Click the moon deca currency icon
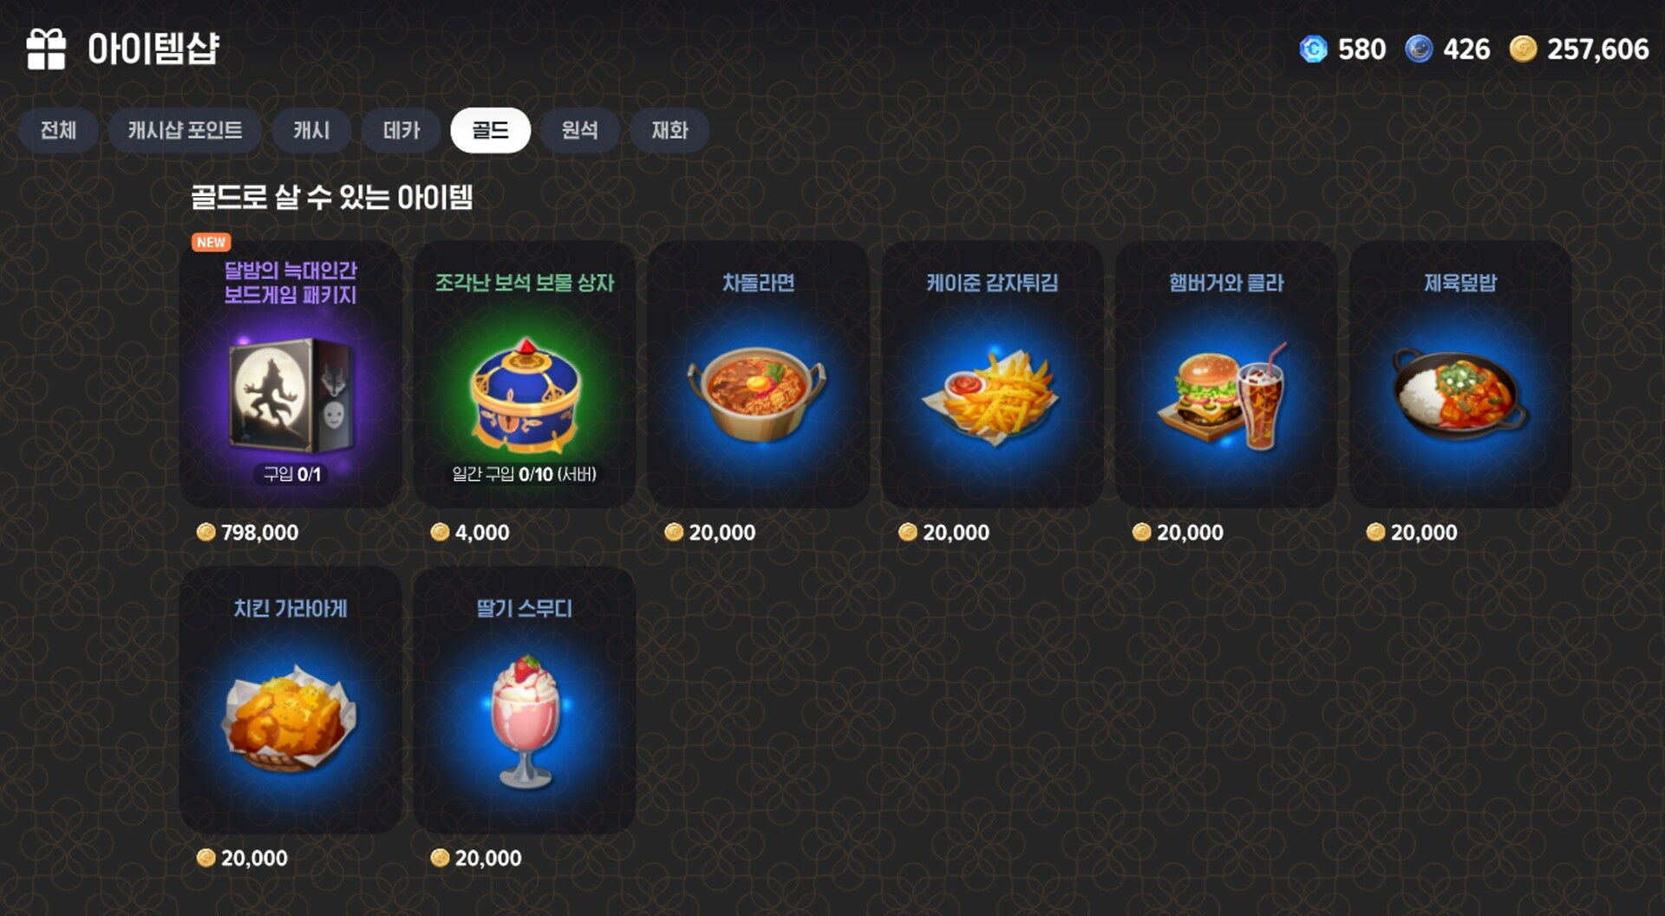 [x=1419, y=49]
